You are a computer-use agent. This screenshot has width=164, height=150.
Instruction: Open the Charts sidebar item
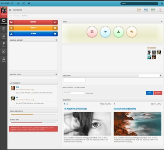tap(4, 37)
